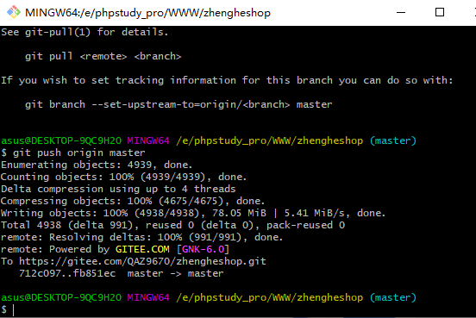Click 'MINGW64' in the prompt above git push
476x318 pixels.
tap(148, 140)
